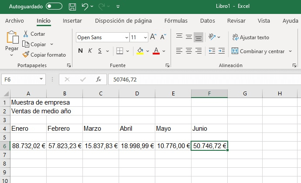301x183 pixels.
Task: Open the fill color dropdown arrow
Action: pos(147,51)
